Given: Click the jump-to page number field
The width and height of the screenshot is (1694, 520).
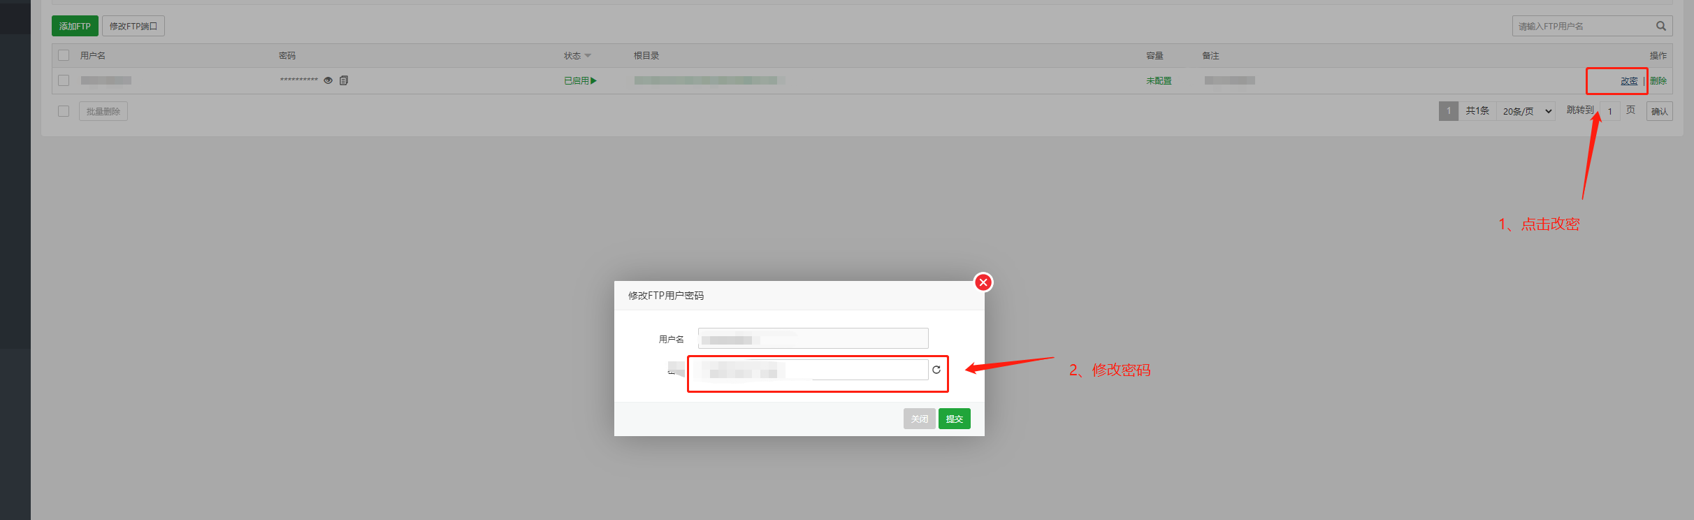Looking at the screenshot, I should tap(1610, 111).
